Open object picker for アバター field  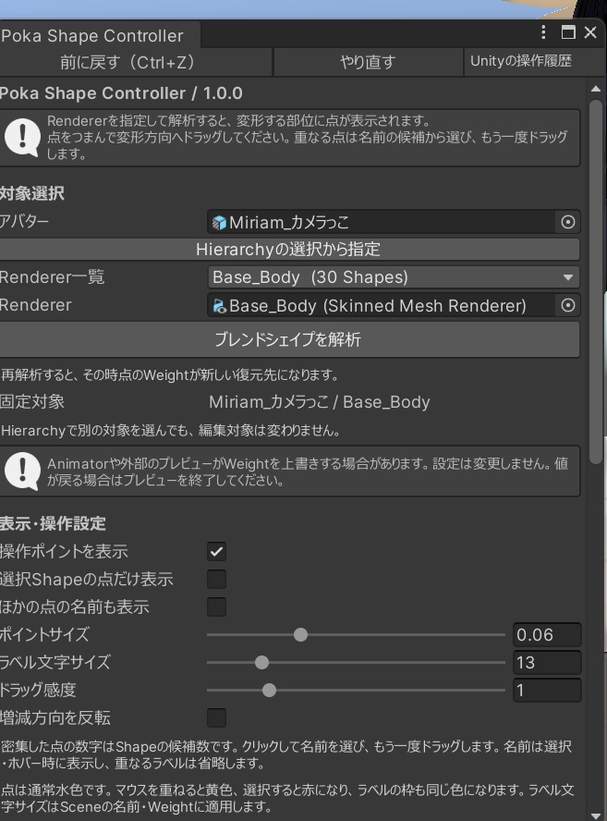(x=568, y=222)
